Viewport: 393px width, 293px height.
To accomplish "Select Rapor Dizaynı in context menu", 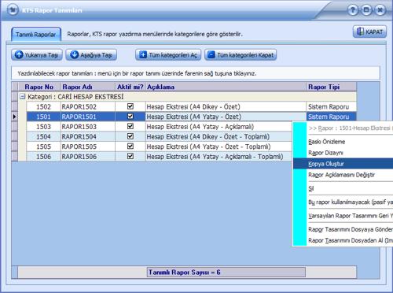I will coord(343,153).
